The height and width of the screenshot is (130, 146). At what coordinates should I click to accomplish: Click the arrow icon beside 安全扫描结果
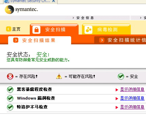(16, 40)
